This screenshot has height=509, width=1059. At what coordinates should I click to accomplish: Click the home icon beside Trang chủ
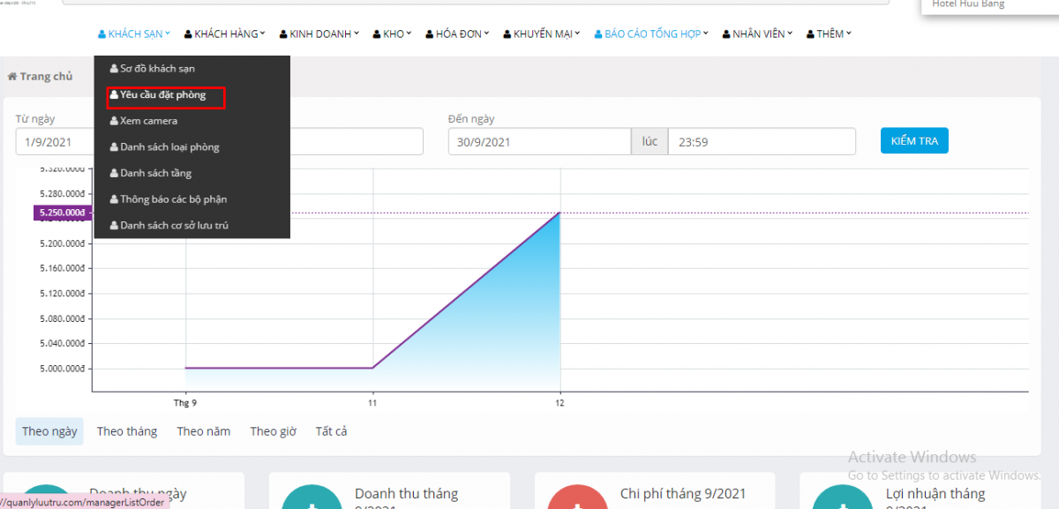click(12, 77)
